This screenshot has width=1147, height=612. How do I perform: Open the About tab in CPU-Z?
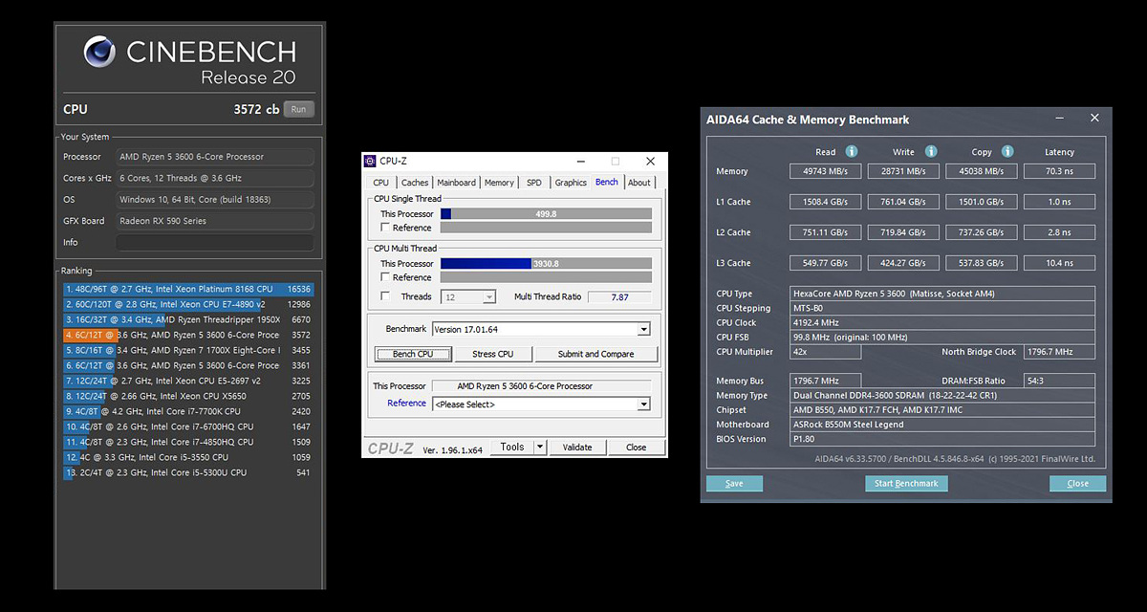point(639,183)
